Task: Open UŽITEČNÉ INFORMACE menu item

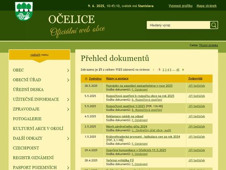Action: pyautogui.click(x=36, y=99)
